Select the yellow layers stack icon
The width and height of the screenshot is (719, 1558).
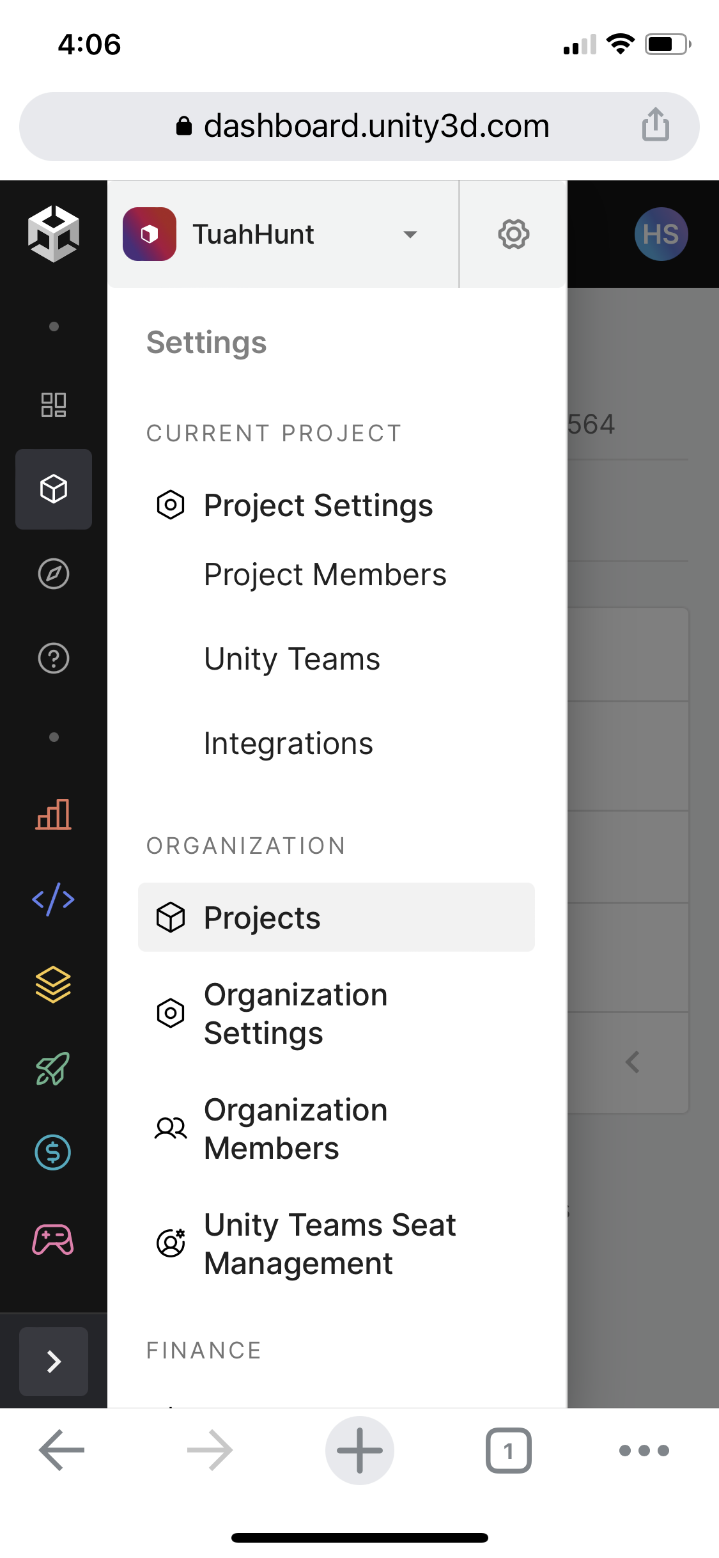(54, 984)
